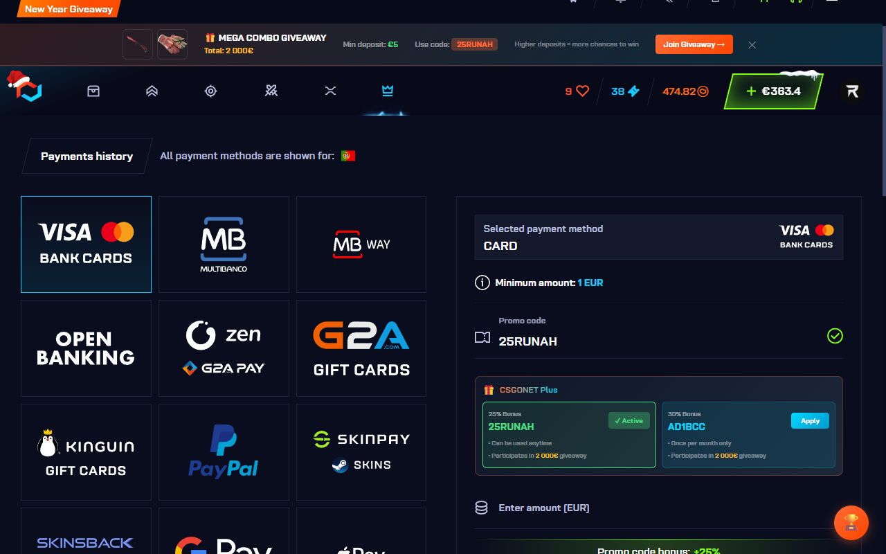Open the profile avatar icon

(852, 91)
